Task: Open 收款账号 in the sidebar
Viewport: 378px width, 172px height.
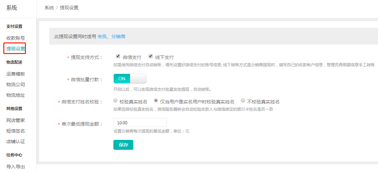Action: pyautogui.click(x=16, y=38)
